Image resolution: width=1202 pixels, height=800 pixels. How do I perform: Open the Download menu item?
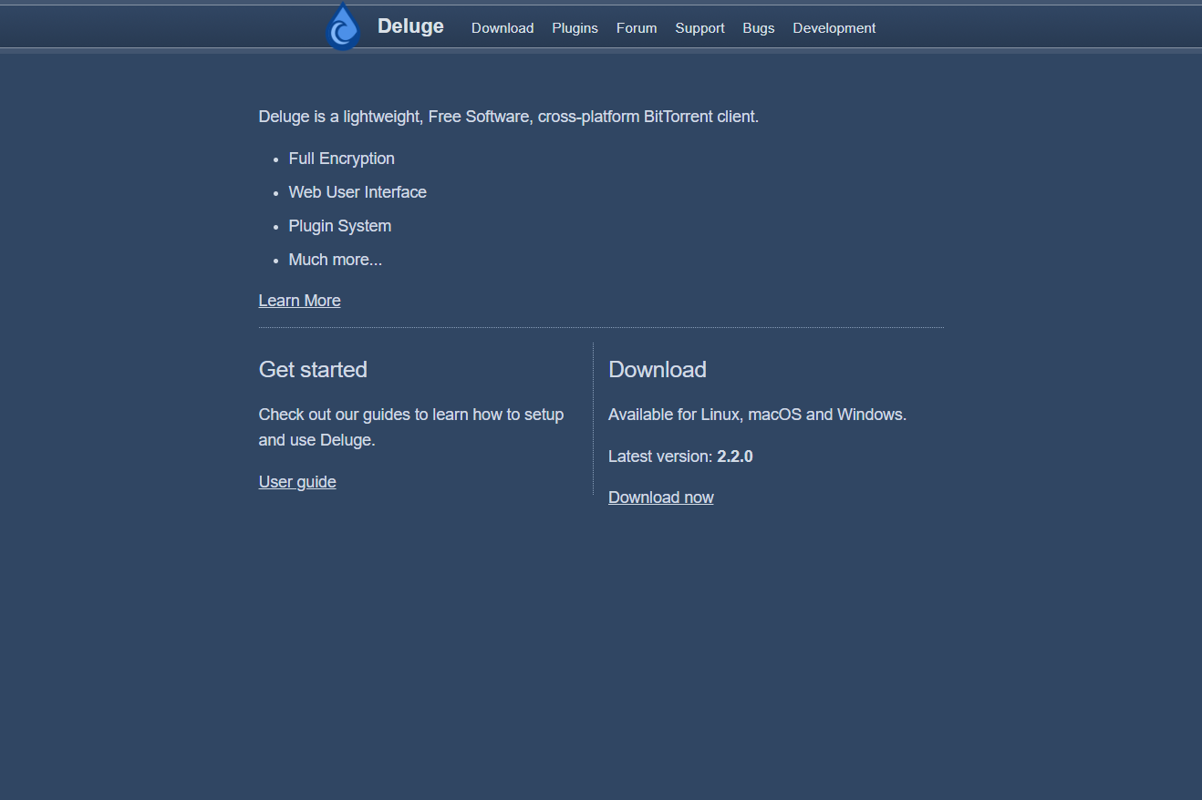tap(503, 28)
